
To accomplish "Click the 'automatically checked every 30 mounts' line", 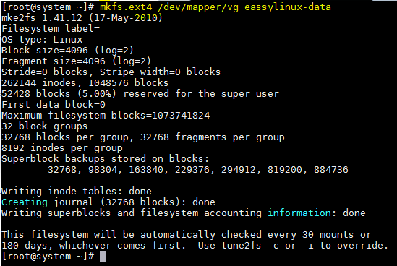I will point(187,235).
